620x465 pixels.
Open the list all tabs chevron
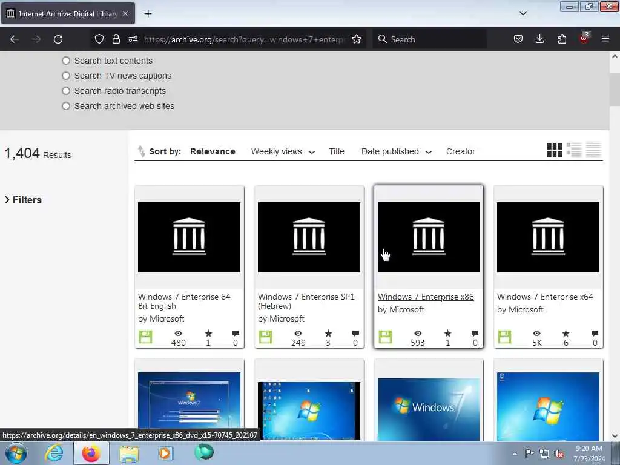(x=523, y=13)
